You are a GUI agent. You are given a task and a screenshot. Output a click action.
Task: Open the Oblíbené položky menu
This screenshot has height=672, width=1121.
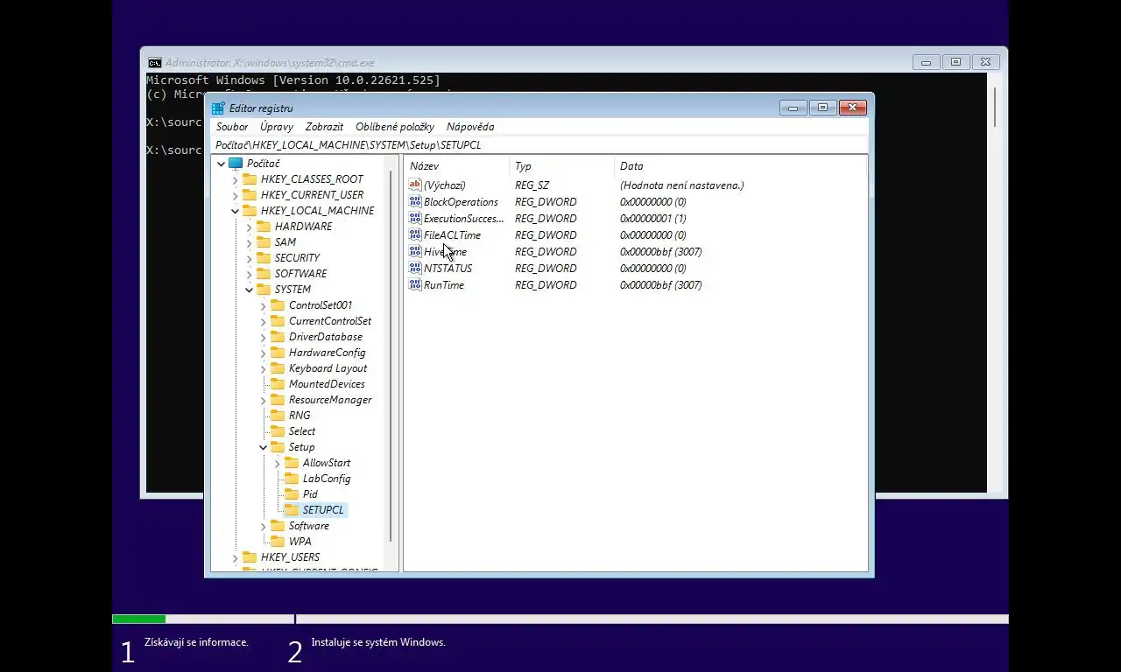395,127
